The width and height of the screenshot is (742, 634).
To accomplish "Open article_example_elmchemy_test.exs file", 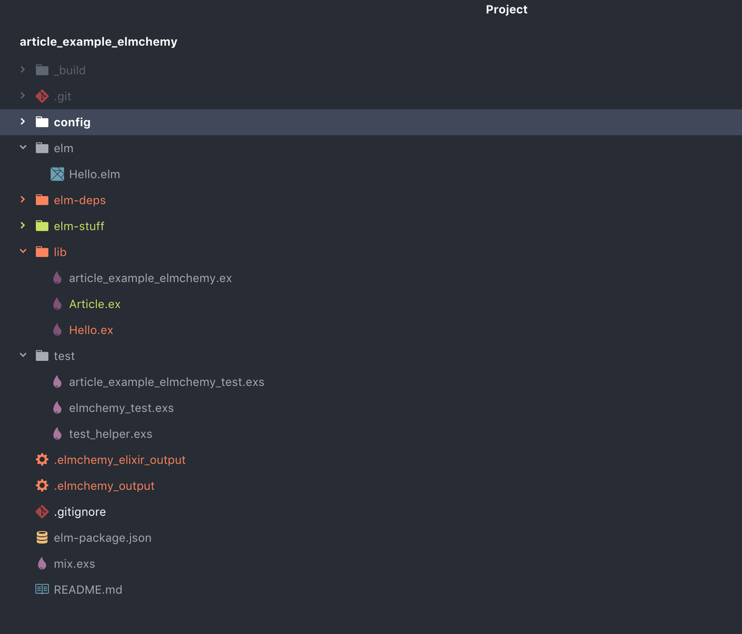I will pyautogui.click(x=166, y=382).
